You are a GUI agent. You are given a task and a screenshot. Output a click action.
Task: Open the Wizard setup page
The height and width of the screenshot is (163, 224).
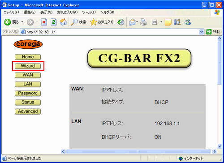point(28,66)
